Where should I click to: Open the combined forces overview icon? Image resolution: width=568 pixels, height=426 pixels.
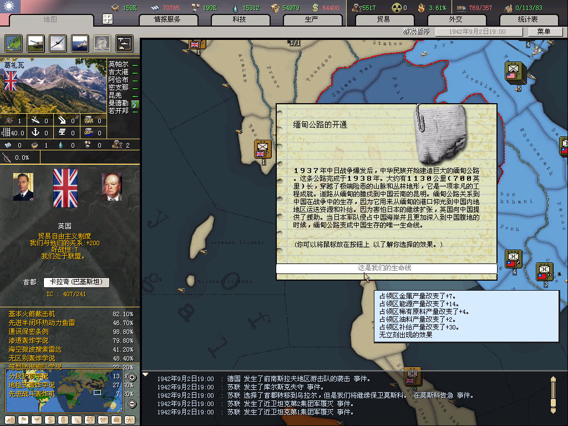click(124, 43)
